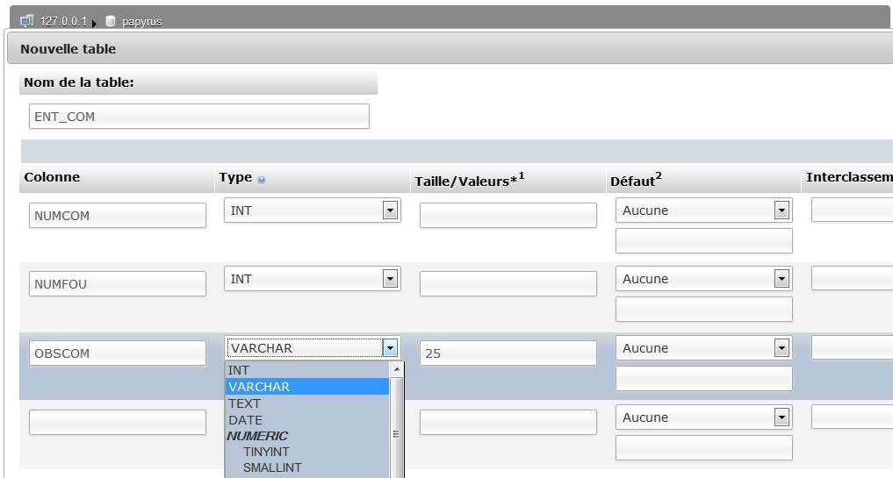Expand the OBSCOM default value dropdown

coord(781,348)
